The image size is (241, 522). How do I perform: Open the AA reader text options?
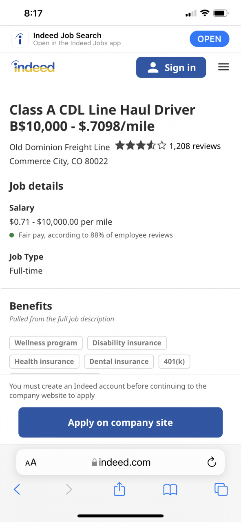coord(31,462)
